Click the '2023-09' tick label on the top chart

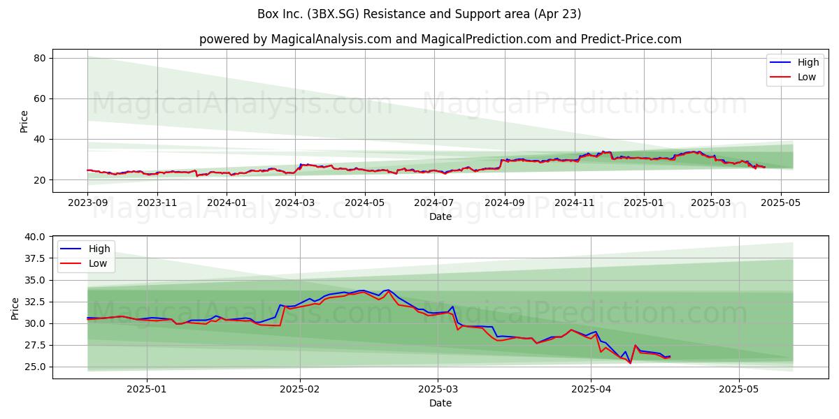click(87, 203)
